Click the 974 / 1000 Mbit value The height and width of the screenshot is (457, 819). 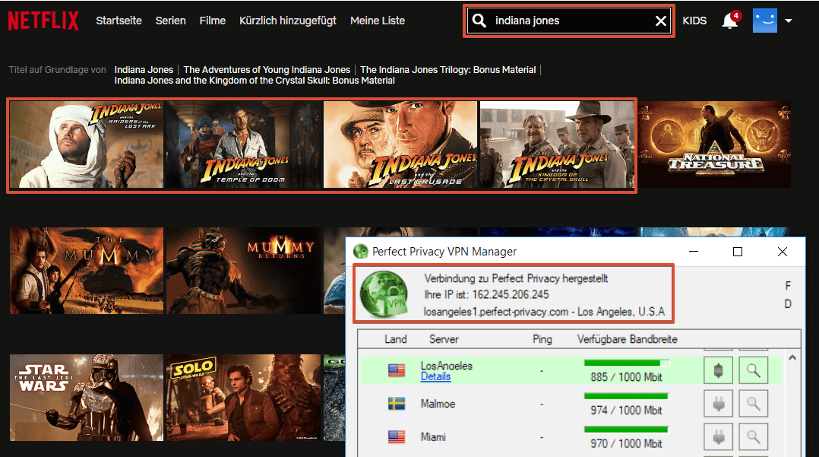626,411
